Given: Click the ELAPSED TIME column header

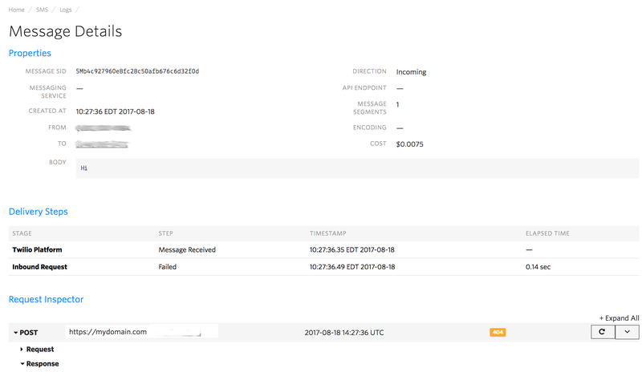Looking at the screenshot, I should click(547, 233).
